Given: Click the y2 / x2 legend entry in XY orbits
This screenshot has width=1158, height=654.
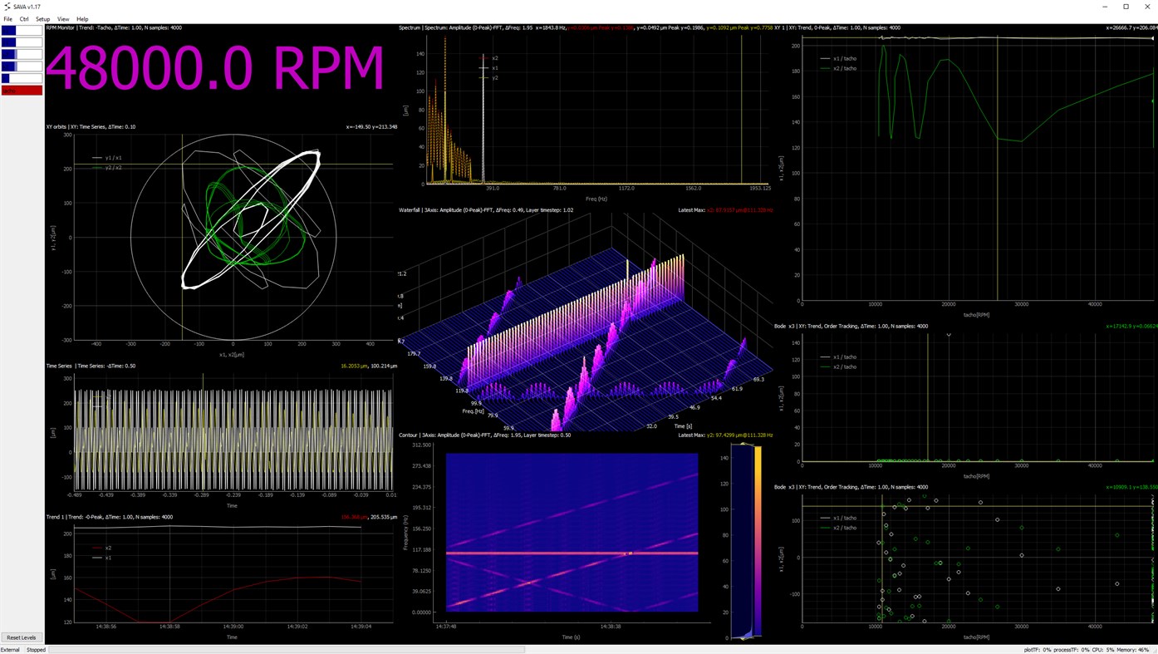Looking at the screenshot, I should 107,168.
